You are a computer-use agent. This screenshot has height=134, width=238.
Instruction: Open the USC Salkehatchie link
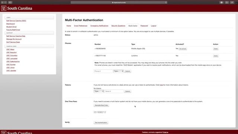[x=13, y=61]
